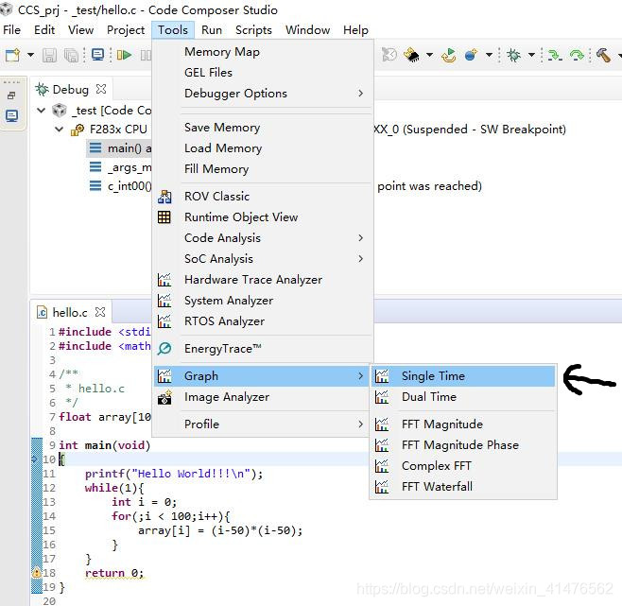Viewport: 622px width, 606px height.
Task: Open the File menu
Action: [x=11, y=30]
